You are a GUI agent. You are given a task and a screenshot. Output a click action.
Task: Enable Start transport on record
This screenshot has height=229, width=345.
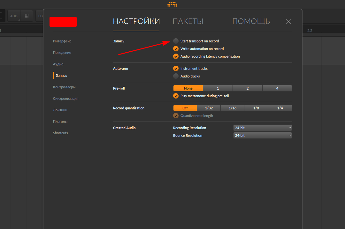click(176, 41)
